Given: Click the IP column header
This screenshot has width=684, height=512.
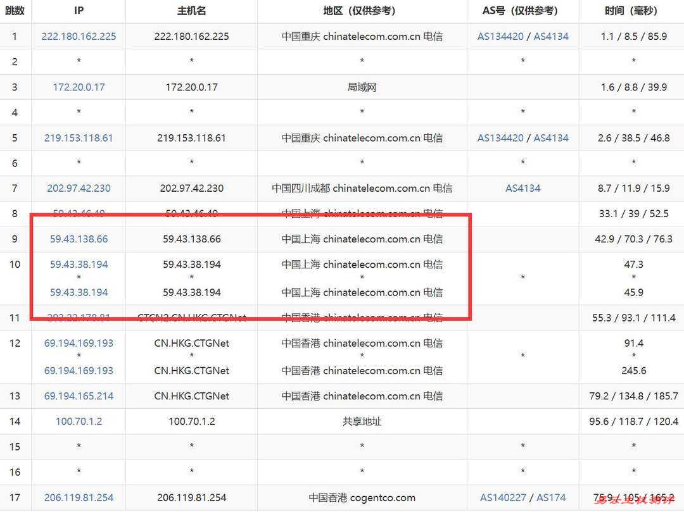Looking at the screenshot, I should click(x=79, y=11).
